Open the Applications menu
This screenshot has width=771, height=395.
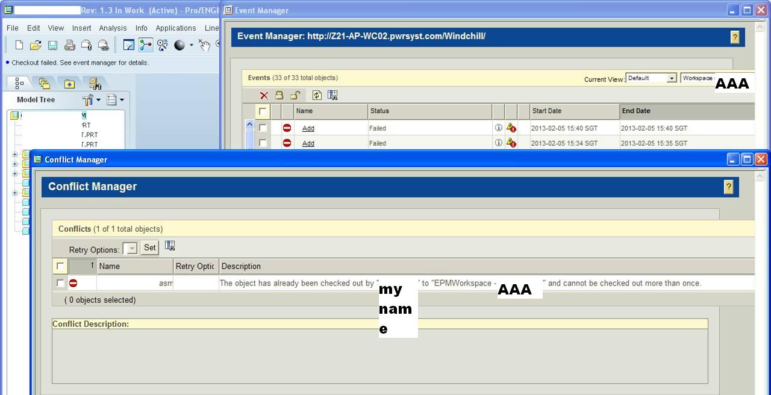point(176,28)
